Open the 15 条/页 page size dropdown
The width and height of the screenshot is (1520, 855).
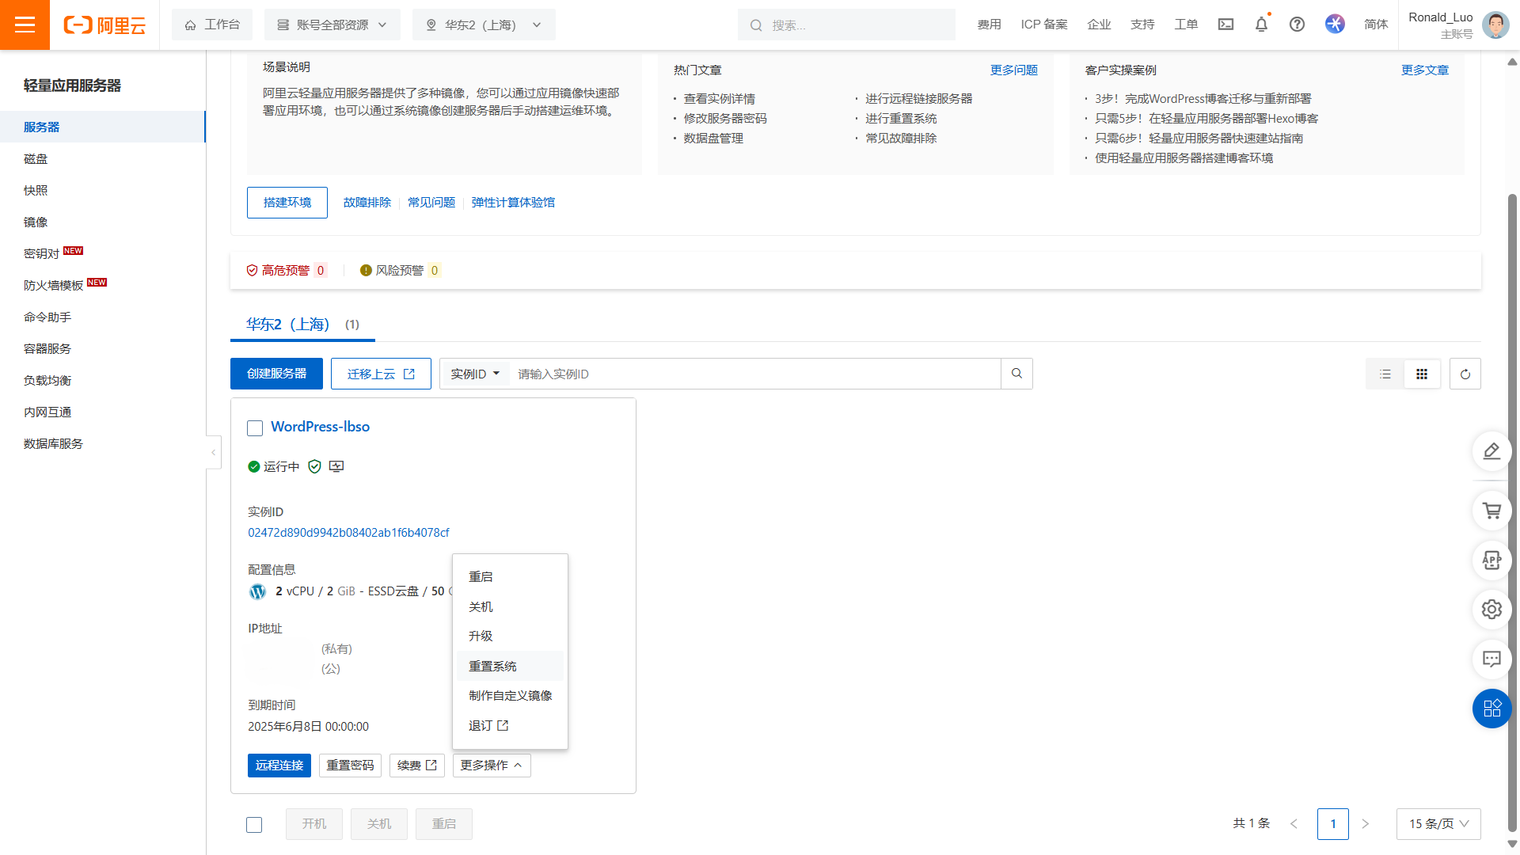1438,824
